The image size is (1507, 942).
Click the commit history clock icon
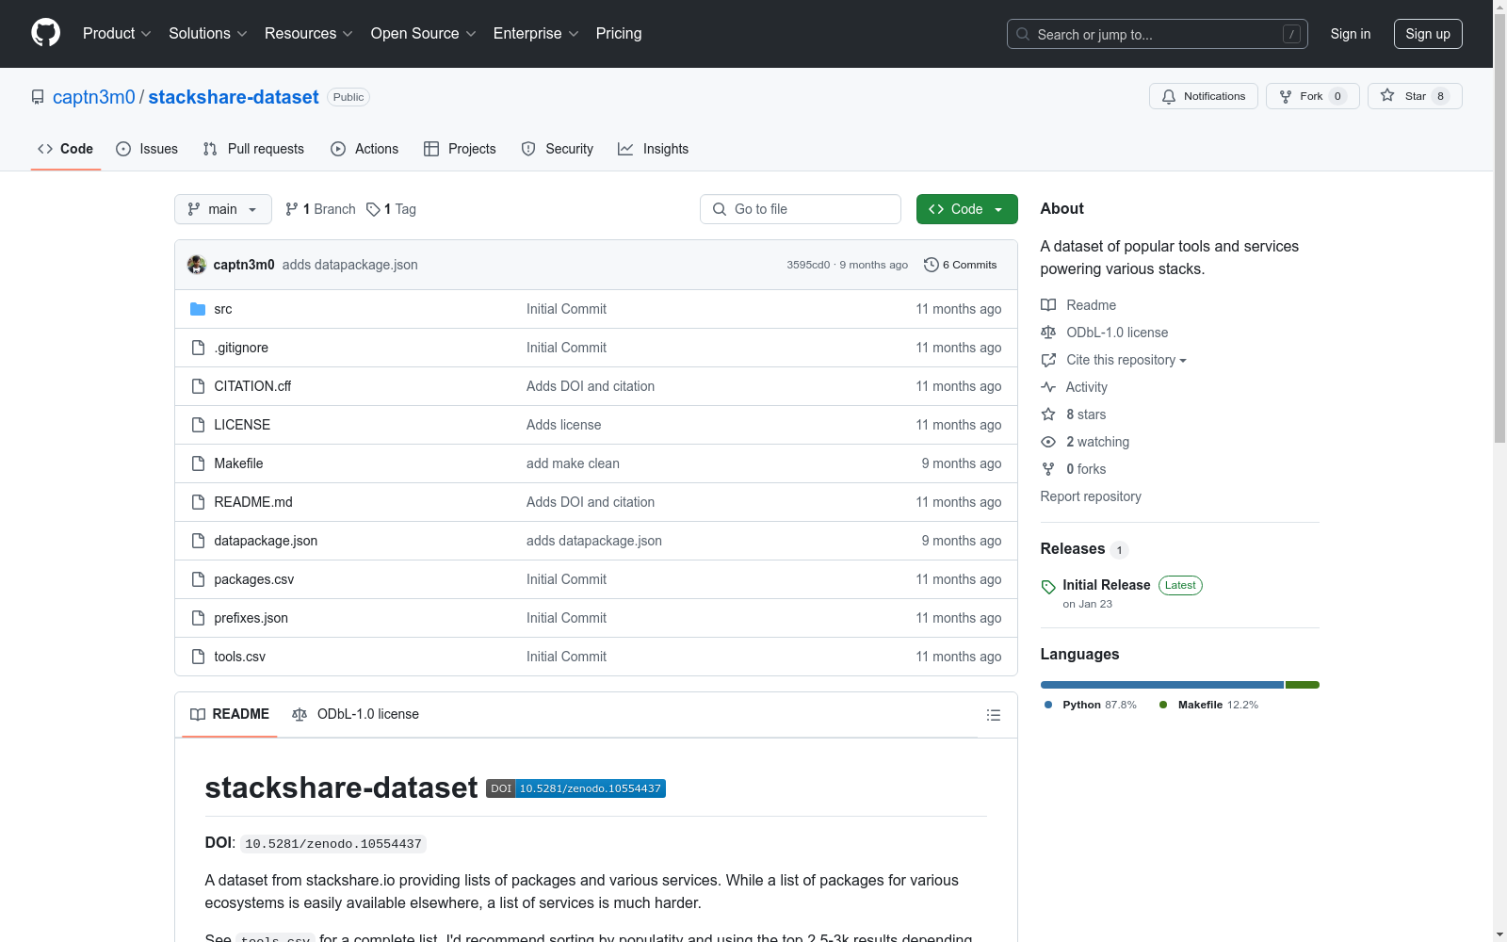932,265
